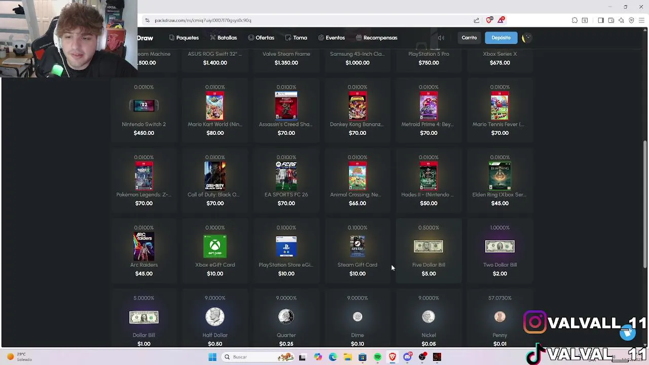Click the ASUS ROG Swift 32" label

[215, 54]
